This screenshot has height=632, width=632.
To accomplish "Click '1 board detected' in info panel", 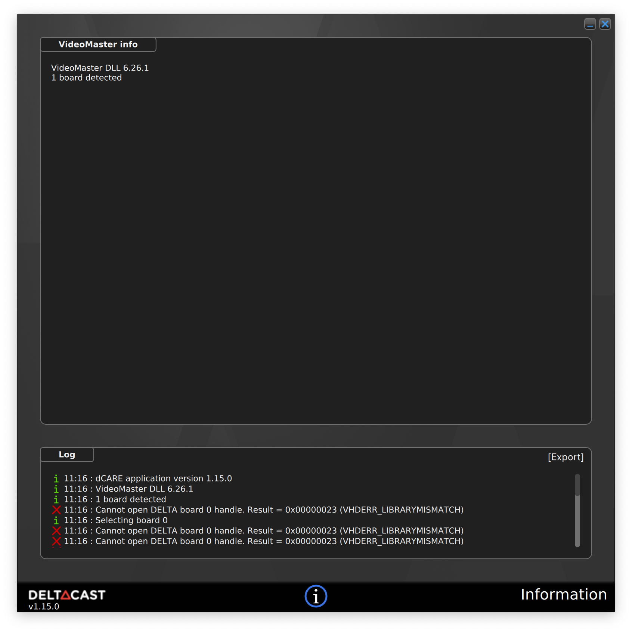I will click(x=86, y=78).
